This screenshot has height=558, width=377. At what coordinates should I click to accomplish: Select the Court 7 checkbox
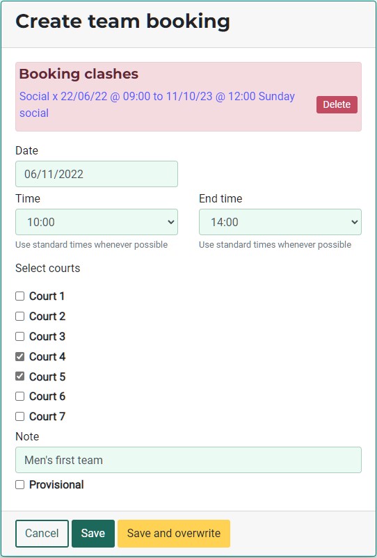[x=20, y=416]
